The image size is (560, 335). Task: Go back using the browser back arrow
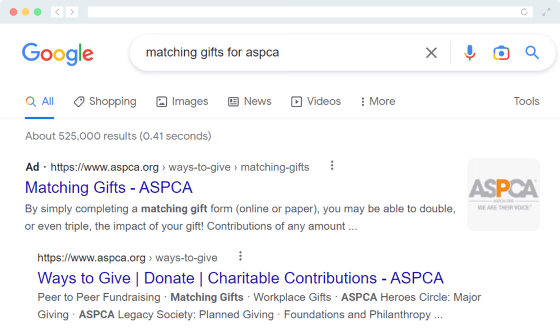pos(57,11)
